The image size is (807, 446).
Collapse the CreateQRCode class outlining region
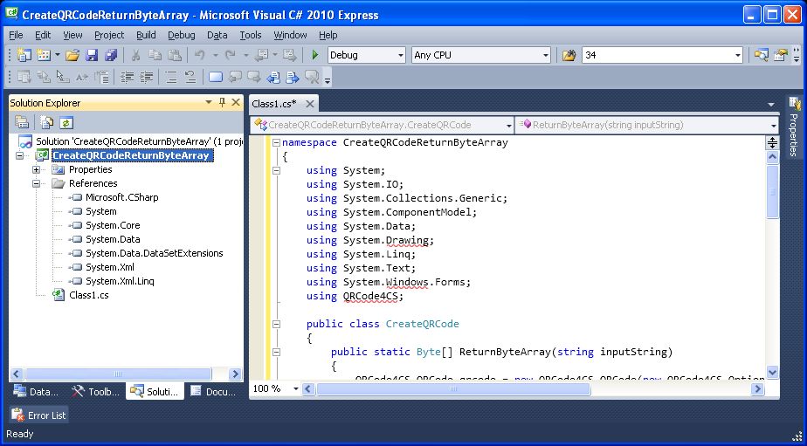tap(276, 324)
